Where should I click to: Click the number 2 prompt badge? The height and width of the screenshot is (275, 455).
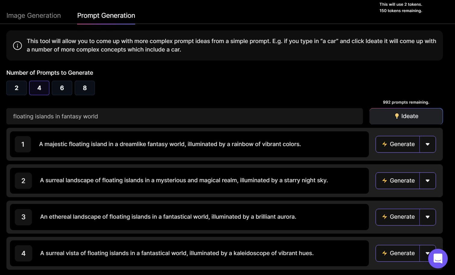coord(23,181)
